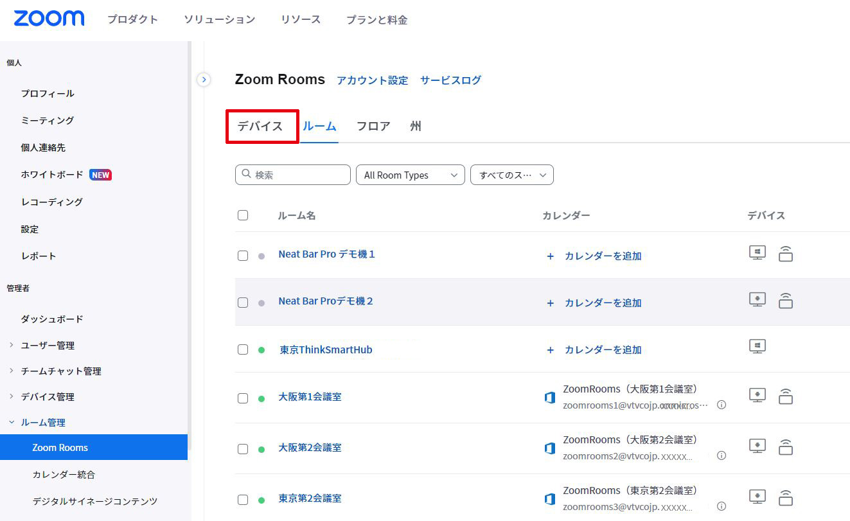Open the ソリューション top menu
This screenshot has width=850, height=521.
219,19
